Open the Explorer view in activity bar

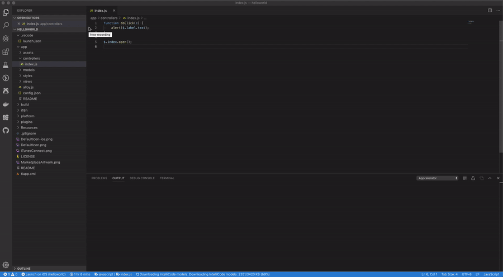pos(6,12)
